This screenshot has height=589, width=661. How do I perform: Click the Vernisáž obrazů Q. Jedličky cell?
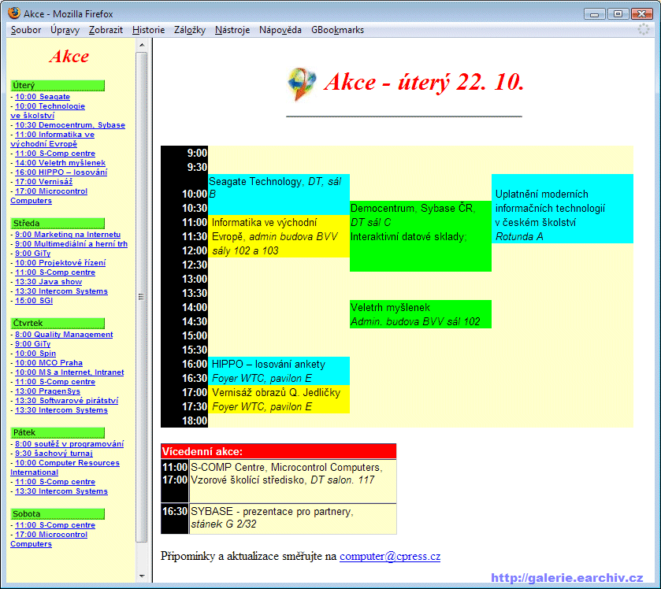[279, 399]
